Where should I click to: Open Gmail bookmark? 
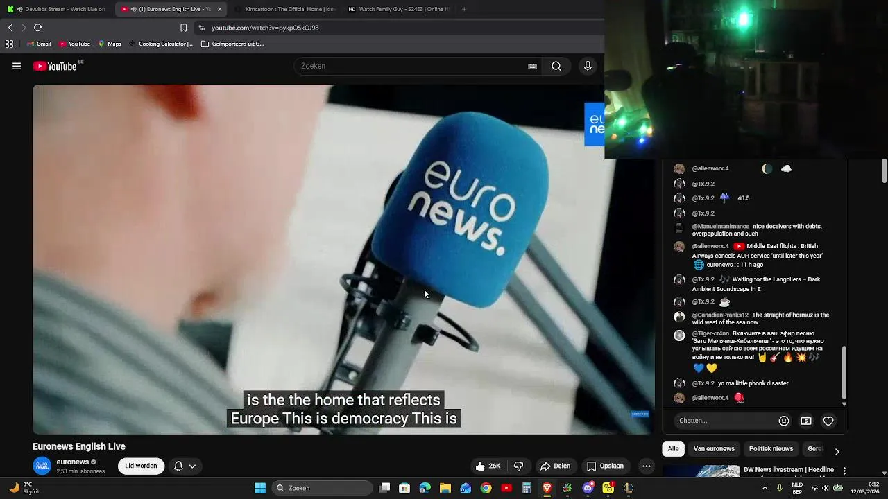[x=39, y=44]
